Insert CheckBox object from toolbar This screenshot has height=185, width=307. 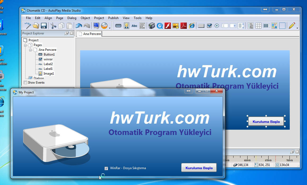pyautogui.click(x=209, y=26)
